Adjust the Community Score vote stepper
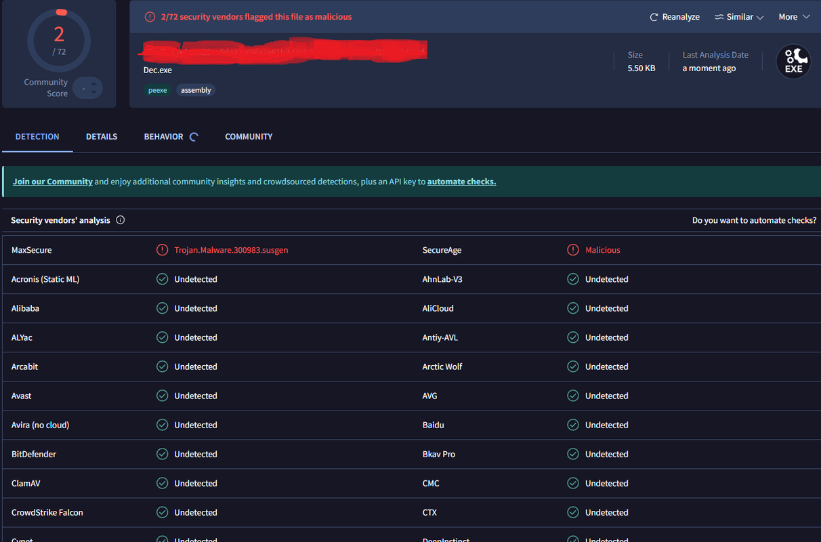Screen dimensions: 821x542 click(x=88, y=88)
